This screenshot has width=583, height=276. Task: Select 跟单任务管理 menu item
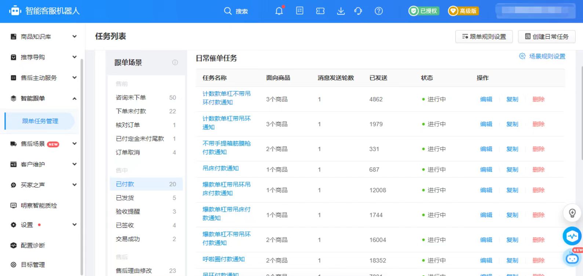[40, 121]
